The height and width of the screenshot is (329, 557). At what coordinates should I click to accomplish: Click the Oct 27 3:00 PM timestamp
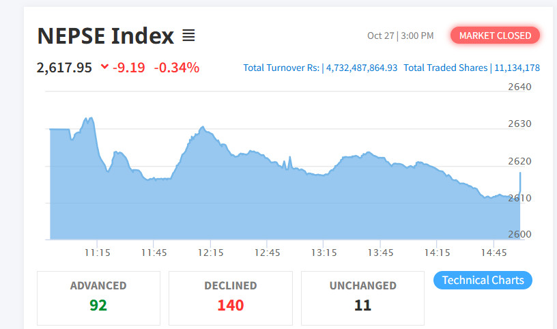400,35
